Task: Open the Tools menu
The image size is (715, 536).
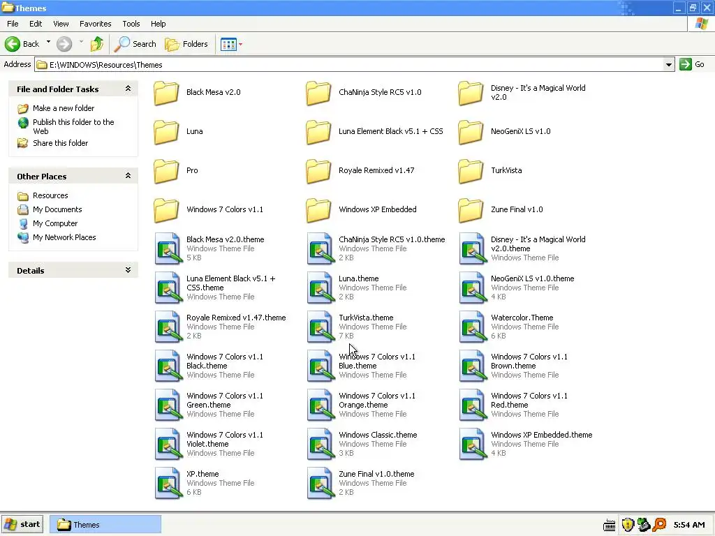Action: 131,24
